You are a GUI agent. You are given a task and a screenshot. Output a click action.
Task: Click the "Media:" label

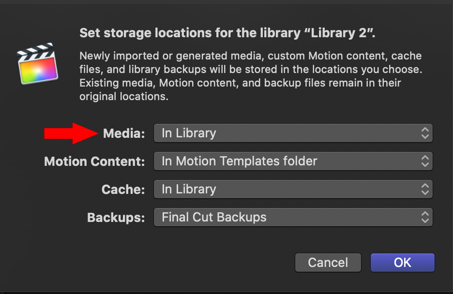tap(124, 133)
